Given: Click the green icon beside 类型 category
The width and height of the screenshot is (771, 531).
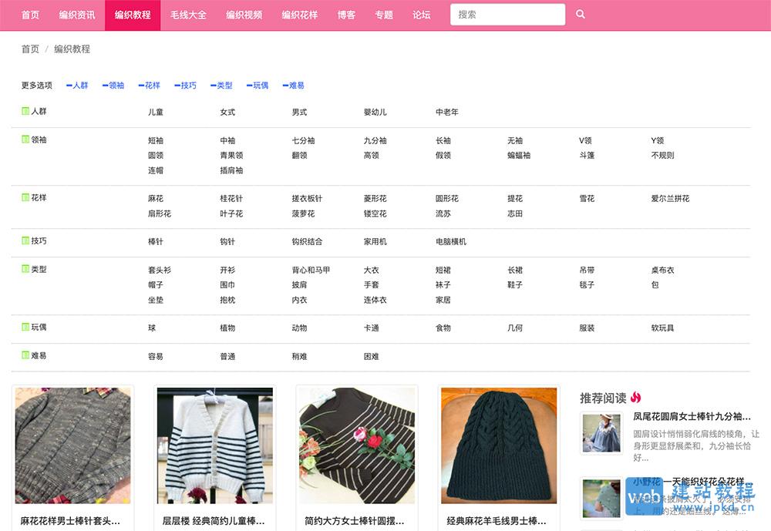Looking at the screenshot, I should [24, 270].
